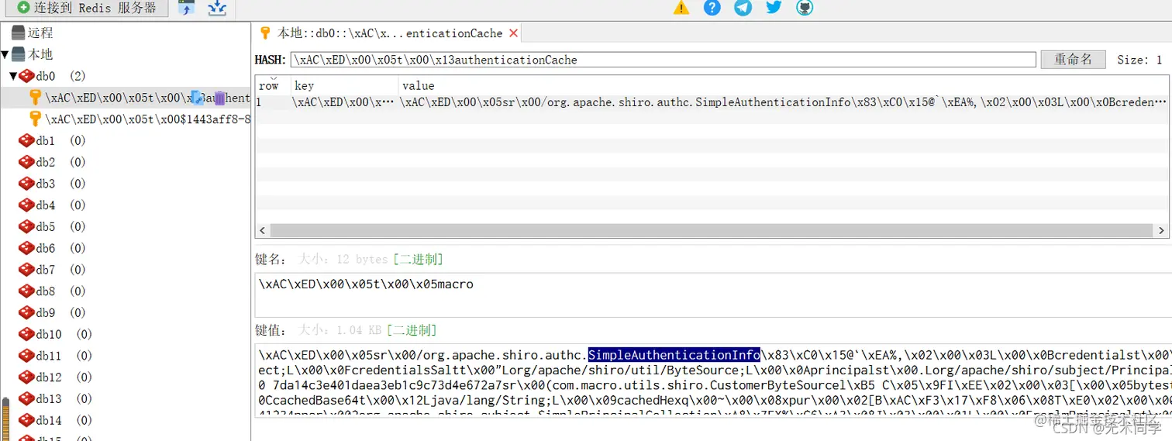The image size is (1172, 441).
Task: Select the key containing $1443aff8
Action: [147, 119]
